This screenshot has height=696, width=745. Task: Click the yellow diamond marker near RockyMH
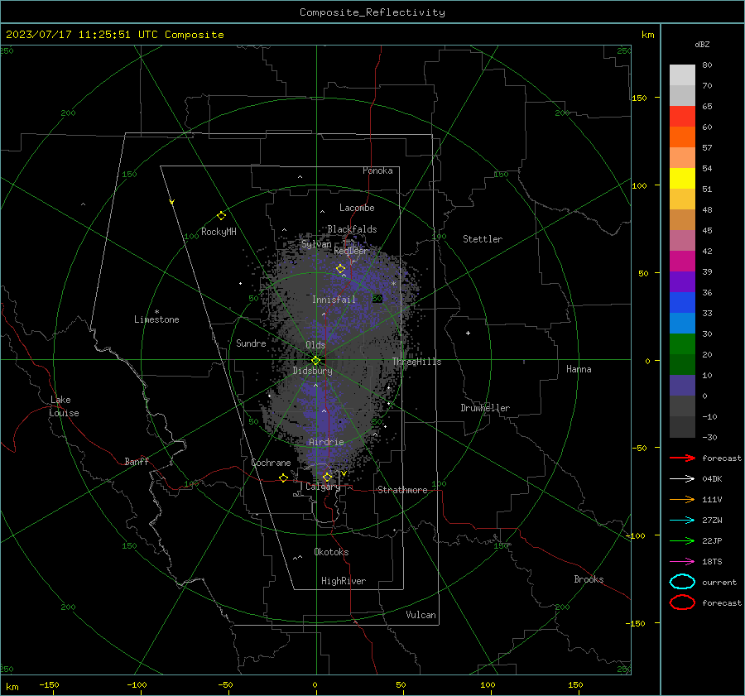tap(221, 216)
